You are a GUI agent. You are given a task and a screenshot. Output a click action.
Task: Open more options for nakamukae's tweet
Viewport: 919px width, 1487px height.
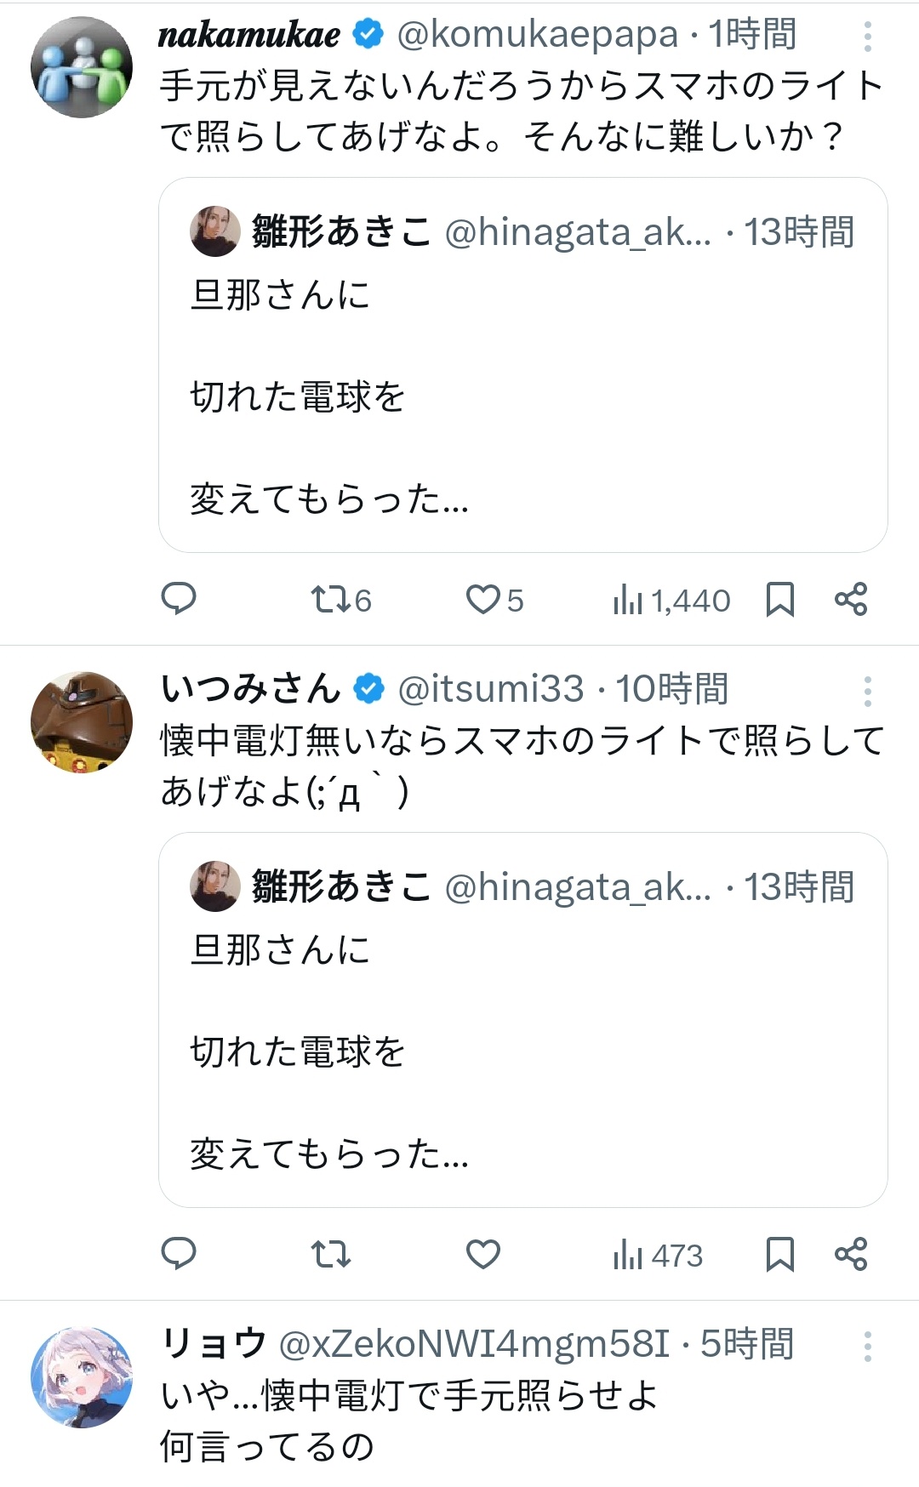[x=867, y=37]
